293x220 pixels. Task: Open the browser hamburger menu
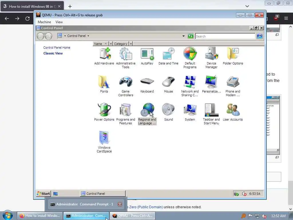[286, 18]
